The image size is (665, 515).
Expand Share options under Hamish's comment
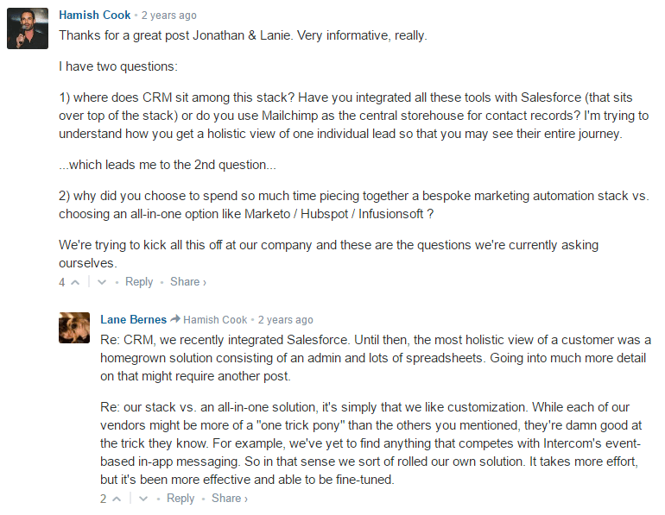click(x=188, y=281)
